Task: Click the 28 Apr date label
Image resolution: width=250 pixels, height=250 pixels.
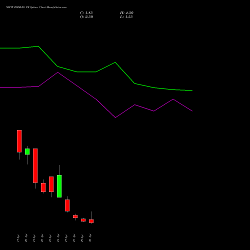Action: (x=74, y=238)
